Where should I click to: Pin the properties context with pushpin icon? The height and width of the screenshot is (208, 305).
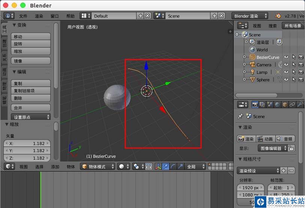(240, 117)
